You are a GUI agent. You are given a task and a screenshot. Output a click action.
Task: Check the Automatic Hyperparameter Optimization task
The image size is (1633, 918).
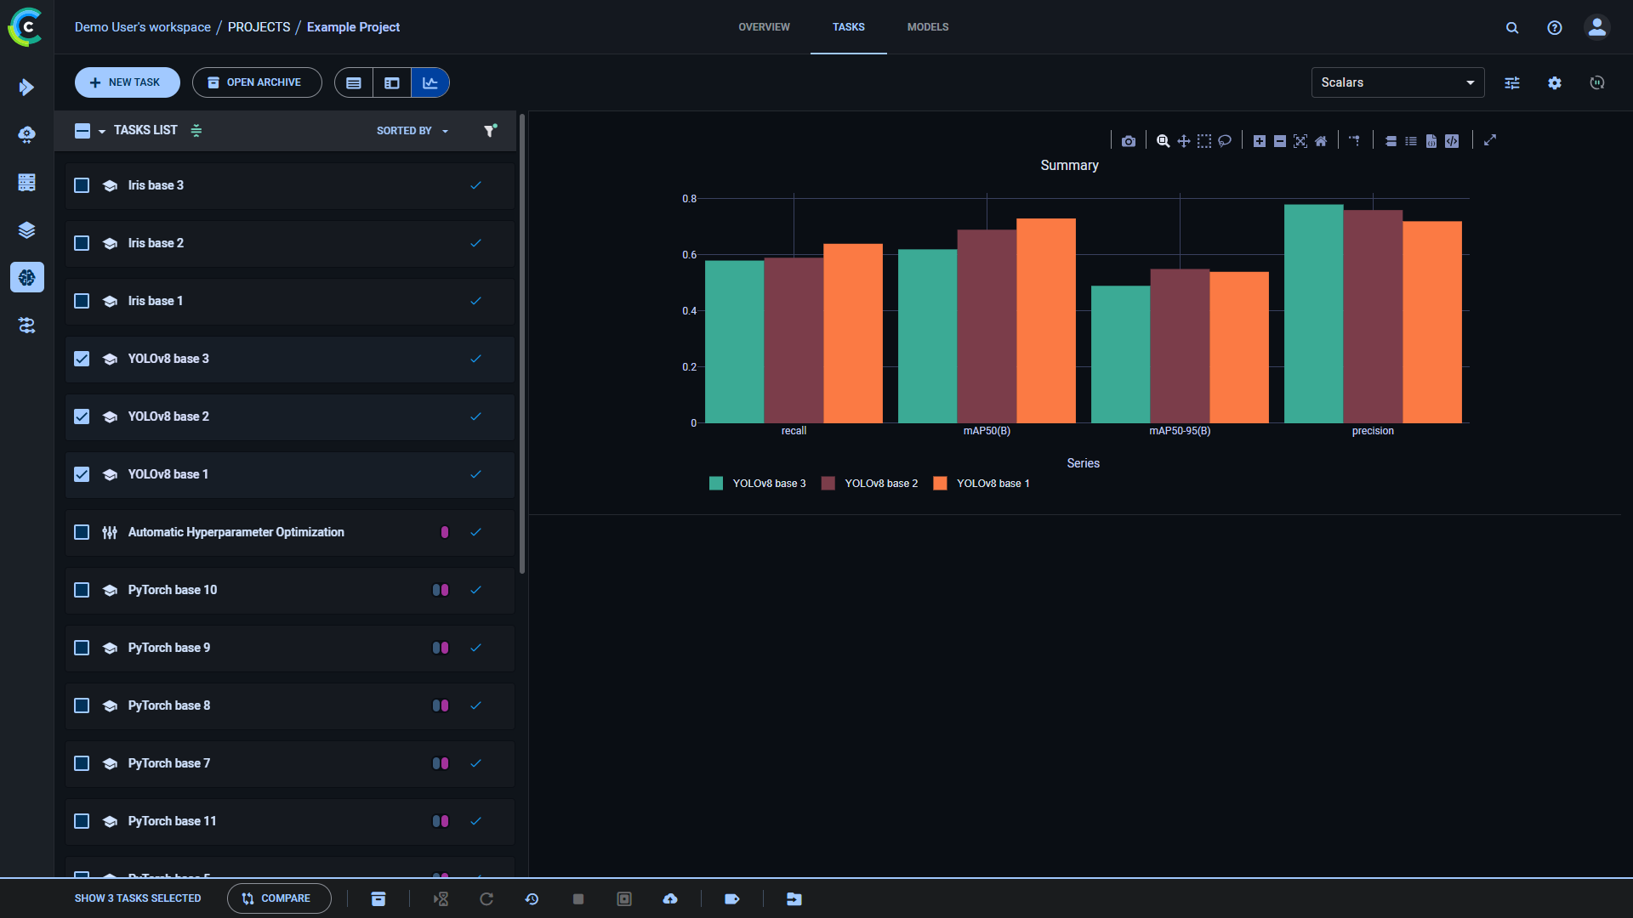[82, 532]
